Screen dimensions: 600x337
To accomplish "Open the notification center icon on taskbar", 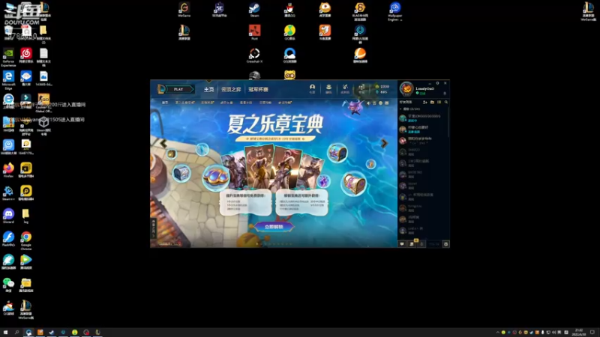I will coord(592,333).
